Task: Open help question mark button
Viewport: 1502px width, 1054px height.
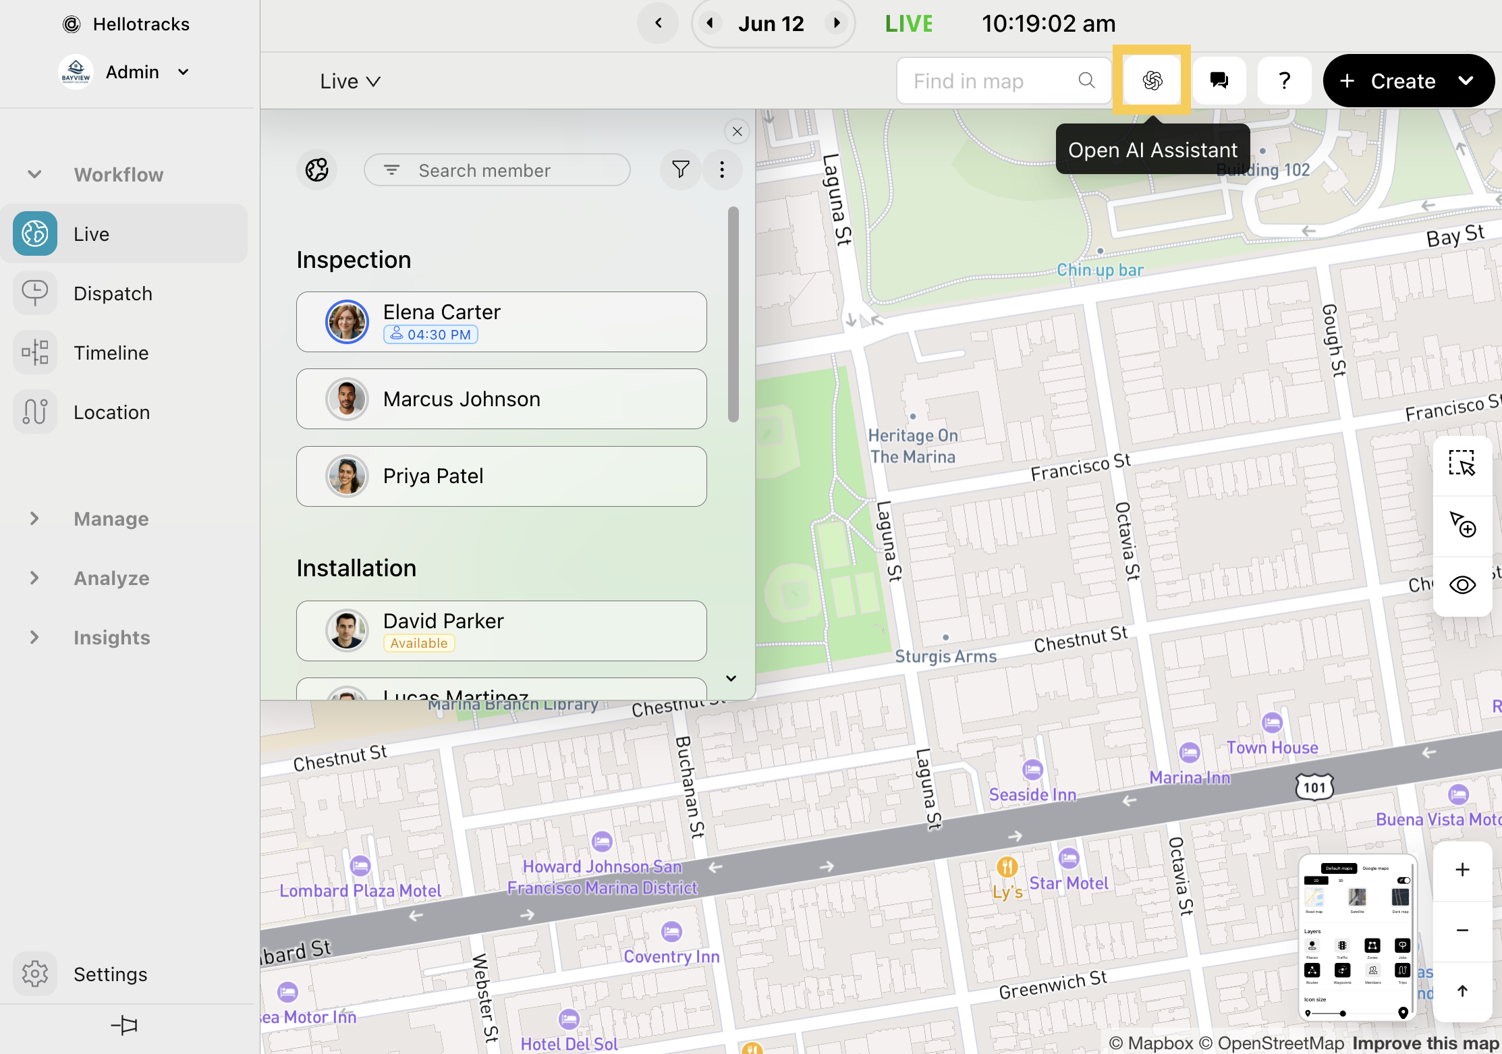Action: (x=1285, y=80)
